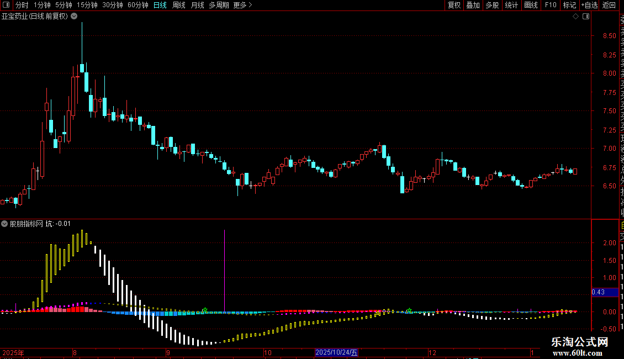The image size is (624, 359).
Task: Click the panel layout icon at top-left
Action: tap(6, 5)
